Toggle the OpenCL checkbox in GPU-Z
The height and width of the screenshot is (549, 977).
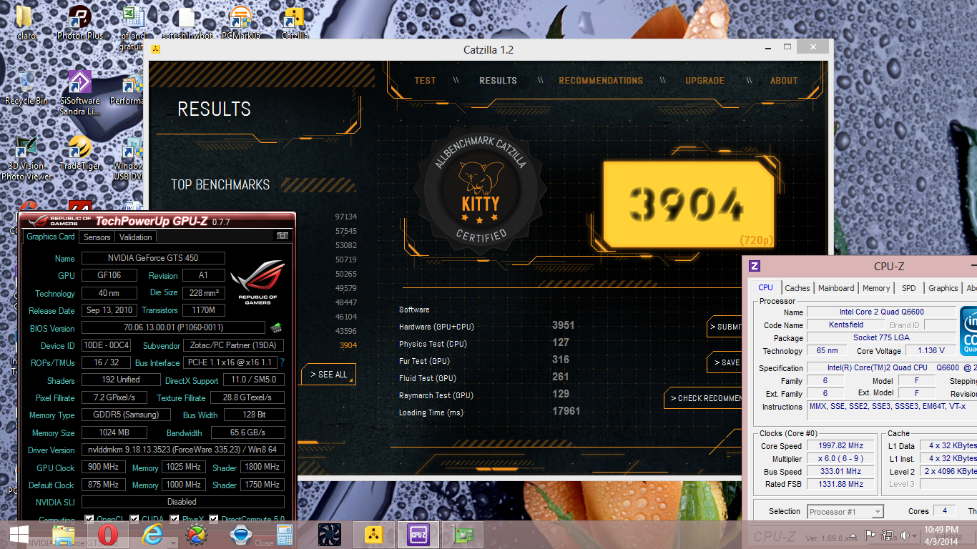[89, 520]
